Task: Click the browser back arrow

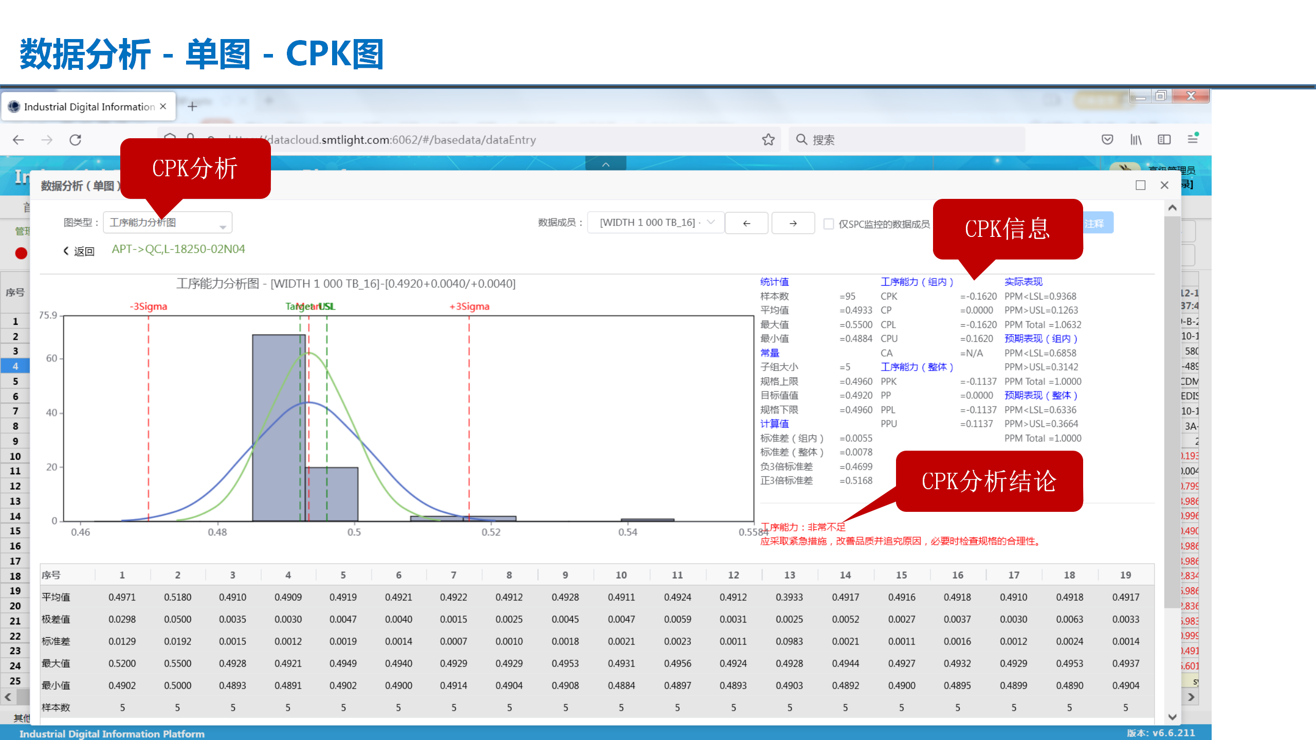Action: pos(19,140)
